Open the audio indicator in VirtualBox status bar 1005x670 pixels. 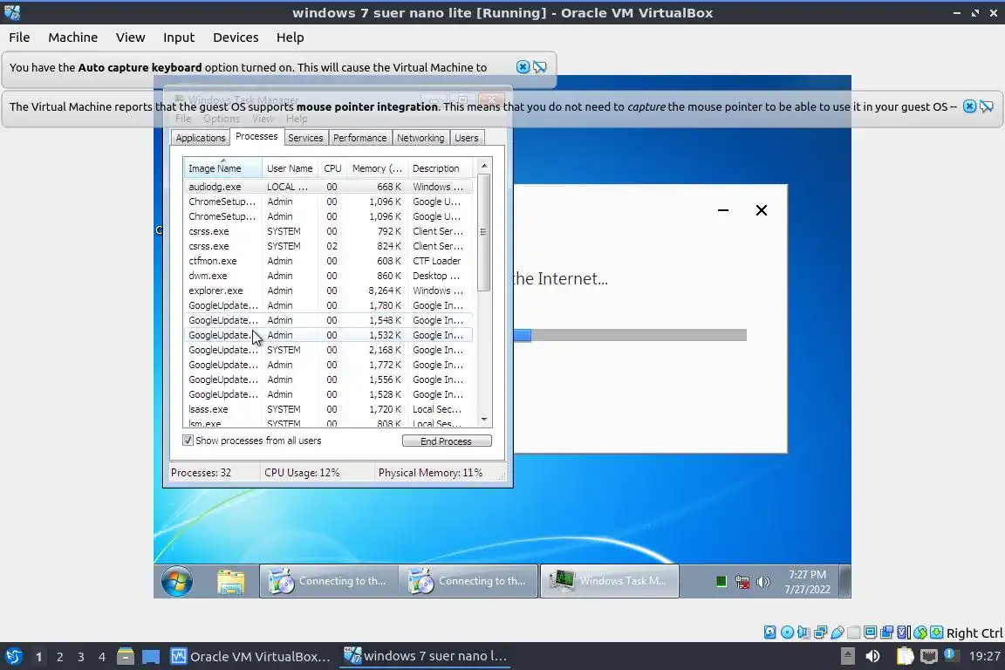coord(803,632)
